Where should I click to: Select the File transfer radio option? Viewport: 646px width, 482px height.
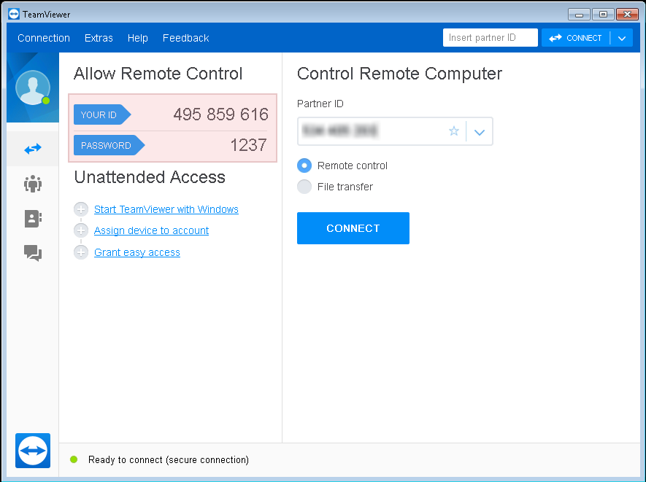[x=304, y=187]
